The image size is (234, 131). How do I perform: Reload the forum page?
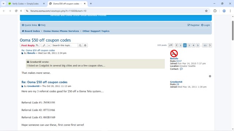click(16, 11)
